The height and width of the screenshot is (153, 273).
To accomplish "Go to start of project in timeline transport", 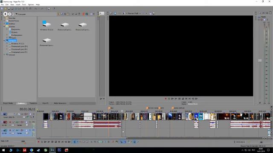I will 59,142.
